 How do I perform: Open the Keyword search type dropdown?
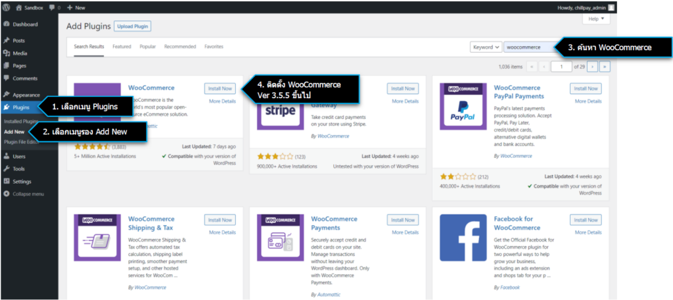(x=486, y=47)
